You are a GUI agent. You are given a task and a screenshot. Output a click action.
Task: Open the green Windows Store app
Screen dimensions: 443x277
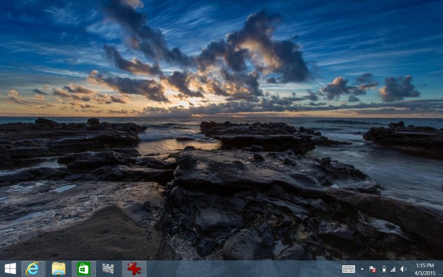(x=84, y=269)
